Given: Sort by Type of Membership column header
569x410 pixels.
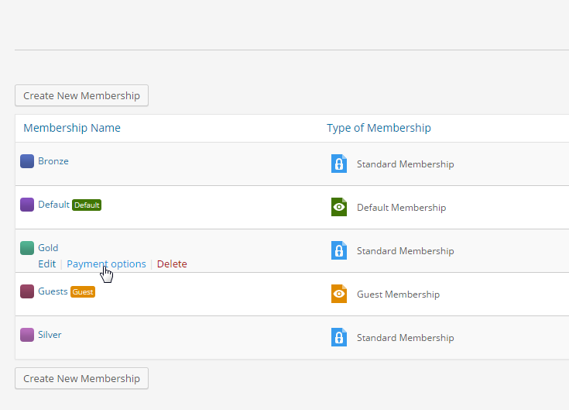Looking at the screenshot, I should pos(379,128).
